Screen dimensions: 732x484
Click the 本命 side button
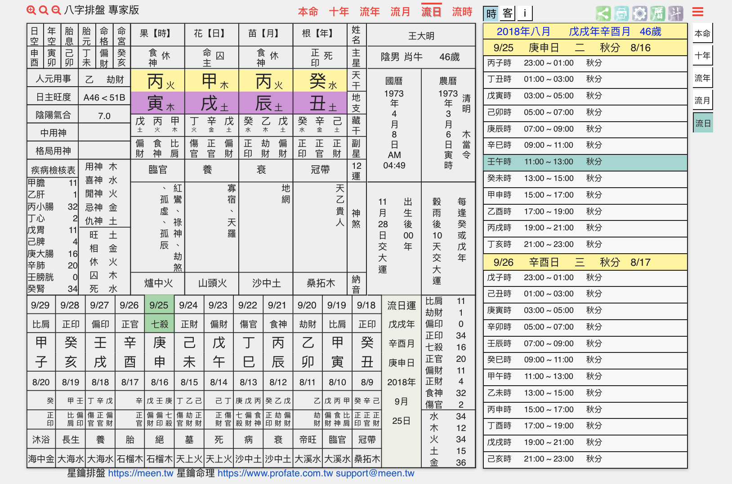click(x=702, y=33)
